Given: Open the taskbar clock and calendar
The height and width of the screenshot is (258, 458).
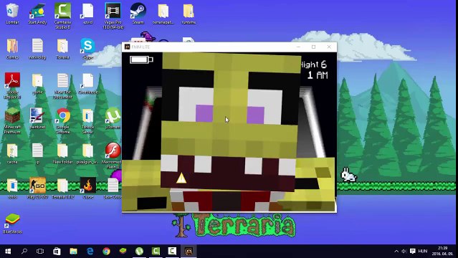Looking at the screenshot, I should point(442,251).
